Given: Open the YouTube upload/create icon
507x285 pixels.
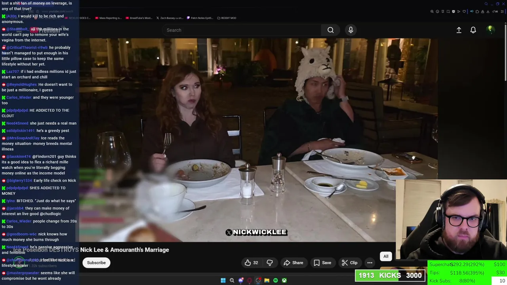Looking at the screenshot, I should (x=459, y=30).
